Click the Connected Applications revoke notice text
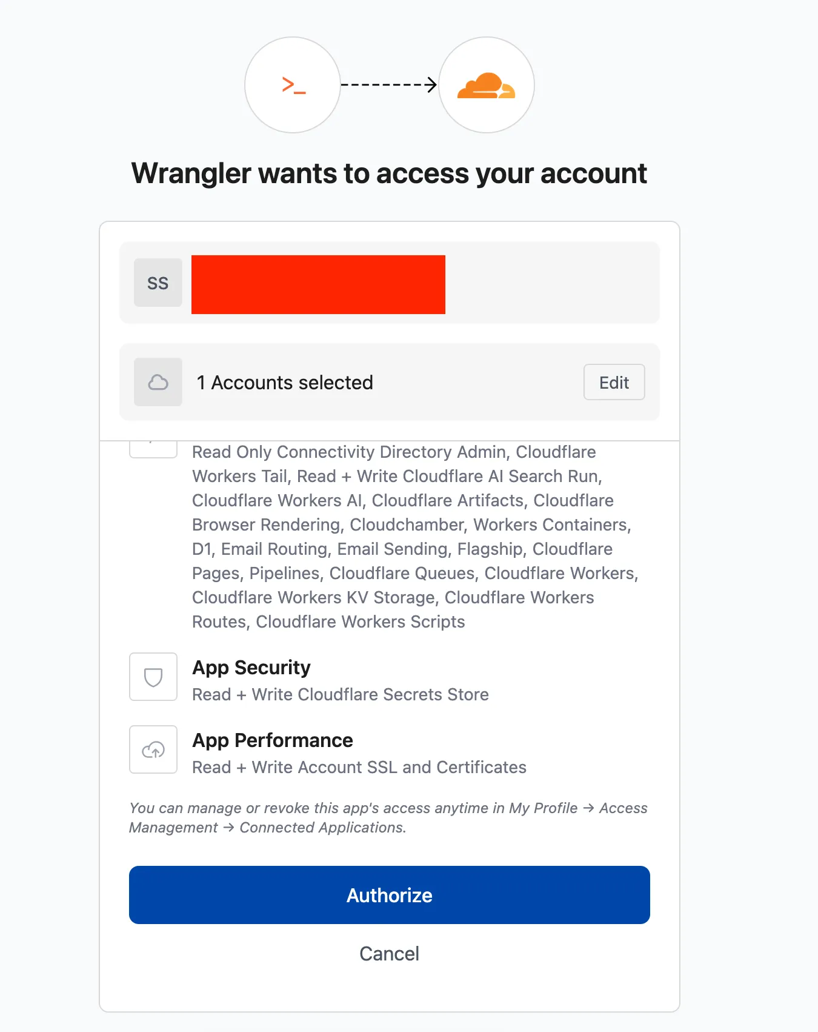The height and width of the screenshot is (1032, 818). (x=388, y=818)
